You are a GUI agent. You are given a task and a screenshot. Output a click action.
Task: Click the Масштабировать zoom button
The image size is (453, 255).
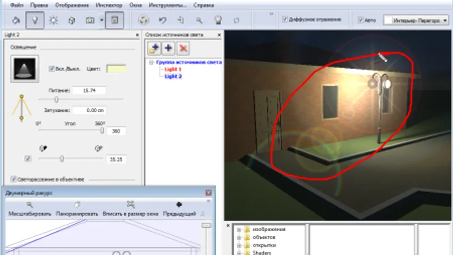click(29, 209)
